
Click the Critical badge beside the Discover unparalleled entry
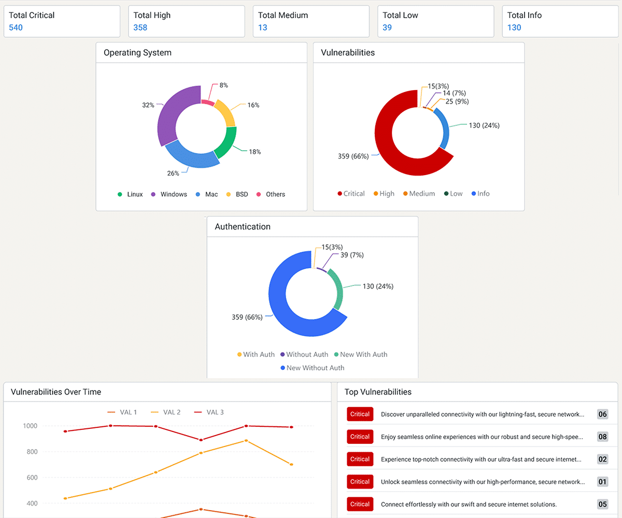tap(360, 414)
